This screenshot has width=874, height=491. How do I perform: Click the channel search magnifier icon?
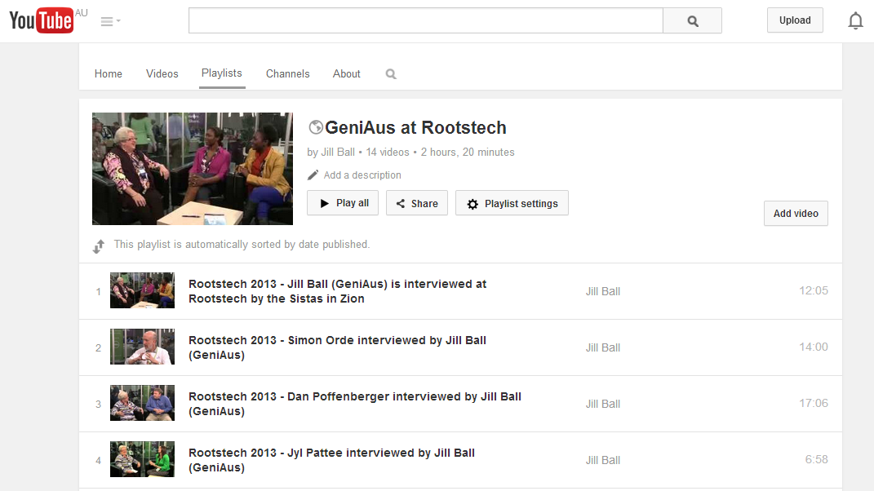point(391,74)
